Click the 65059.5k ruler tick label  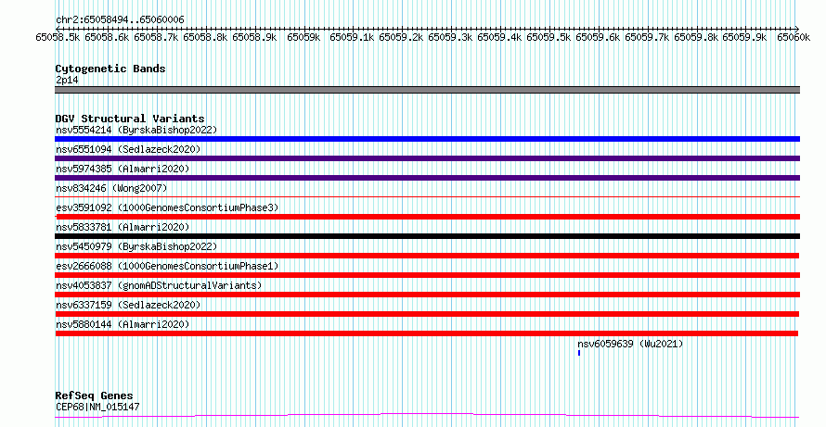(549, 38)
